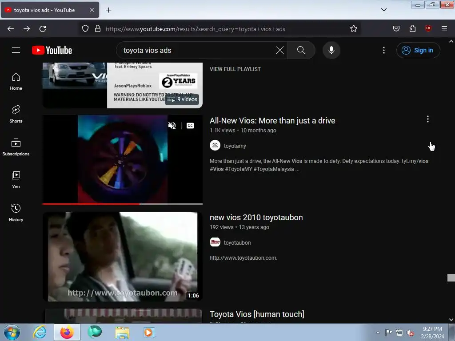The image size is (455, 341).
Task: Open Toyota Vios [human touch] video title
Action: point(257,314)
